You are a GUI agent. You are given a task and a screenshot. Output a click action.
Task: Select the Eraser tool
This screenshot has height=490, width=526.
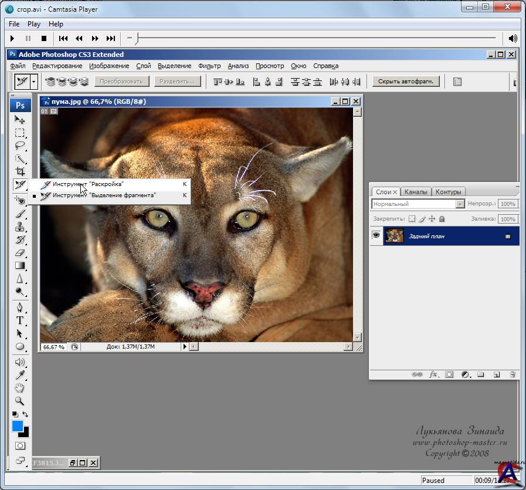20,253
